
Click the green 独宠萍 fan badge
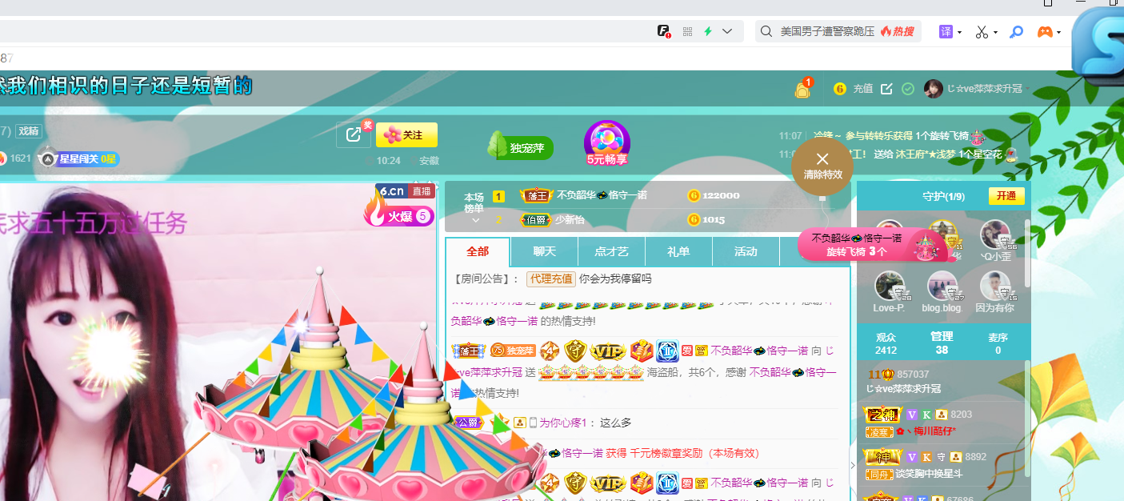tap(520, 147)
